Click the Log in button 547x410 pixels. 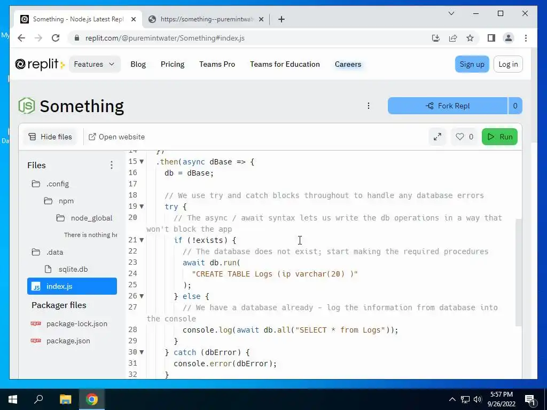click(x=508, y=64)
